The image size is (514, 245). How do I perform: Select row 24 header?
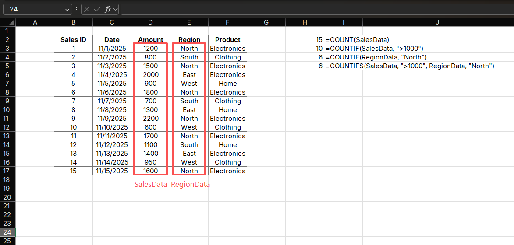7,232
